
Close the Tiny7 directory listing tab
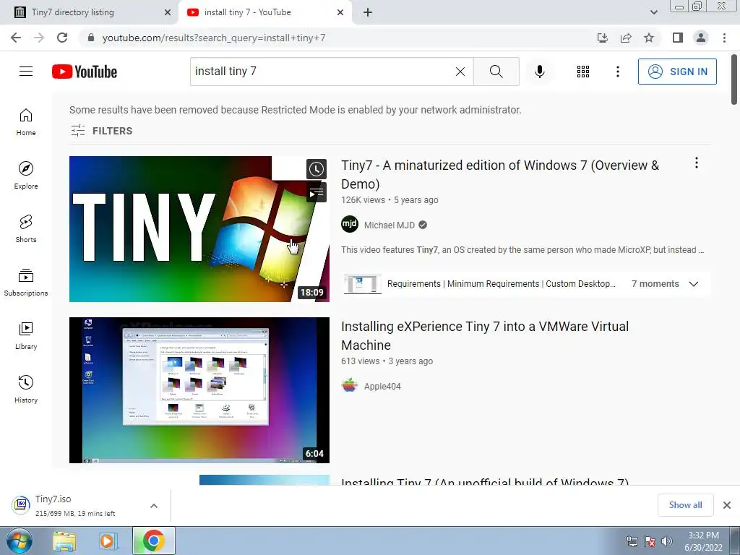[x=168, y=12]
